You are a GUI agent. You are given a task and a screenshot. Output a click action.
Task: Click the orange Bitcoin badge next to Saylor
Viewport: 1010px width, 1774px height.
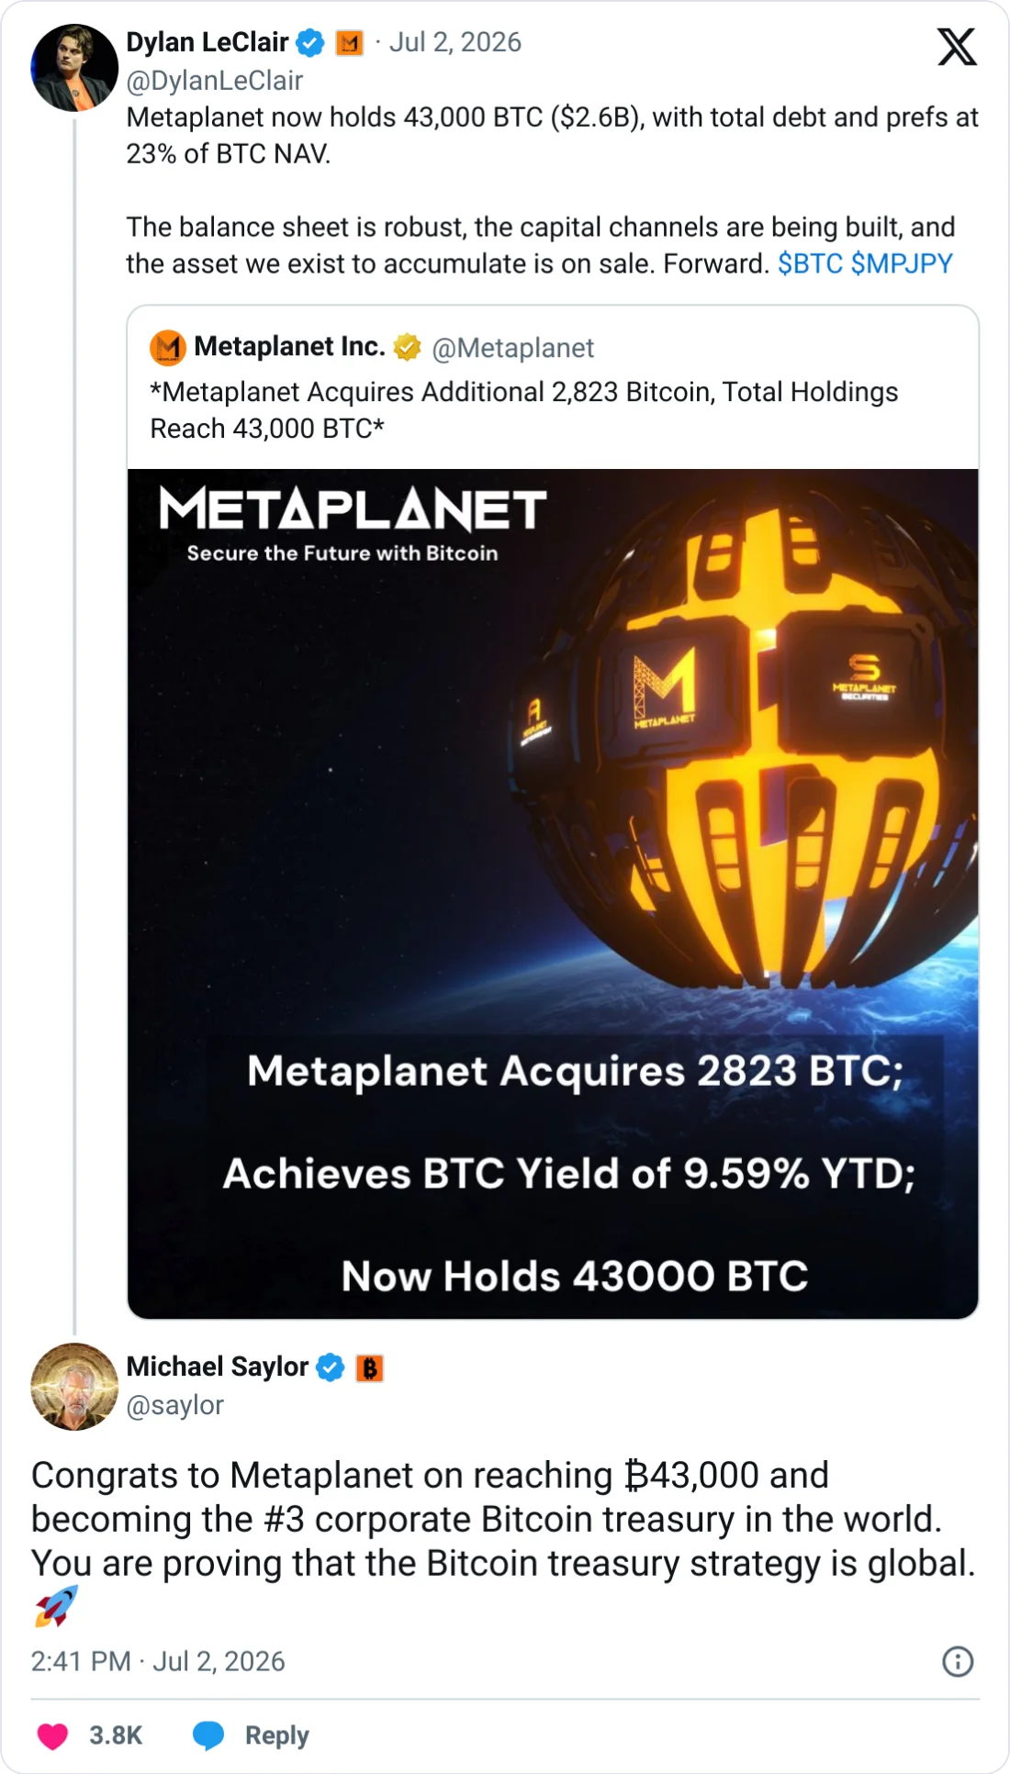pyautogui.click(x=370, y=1368)
